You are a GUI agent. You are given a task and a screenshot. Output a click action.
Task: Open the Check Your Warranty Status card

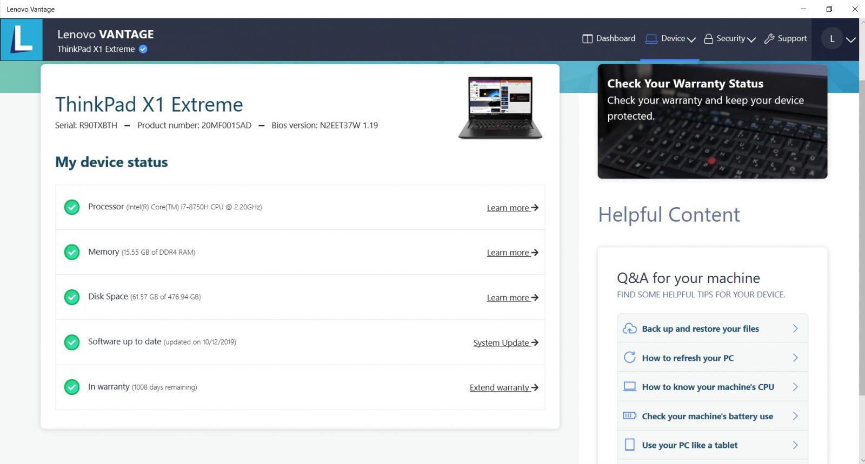pos(713,121)
